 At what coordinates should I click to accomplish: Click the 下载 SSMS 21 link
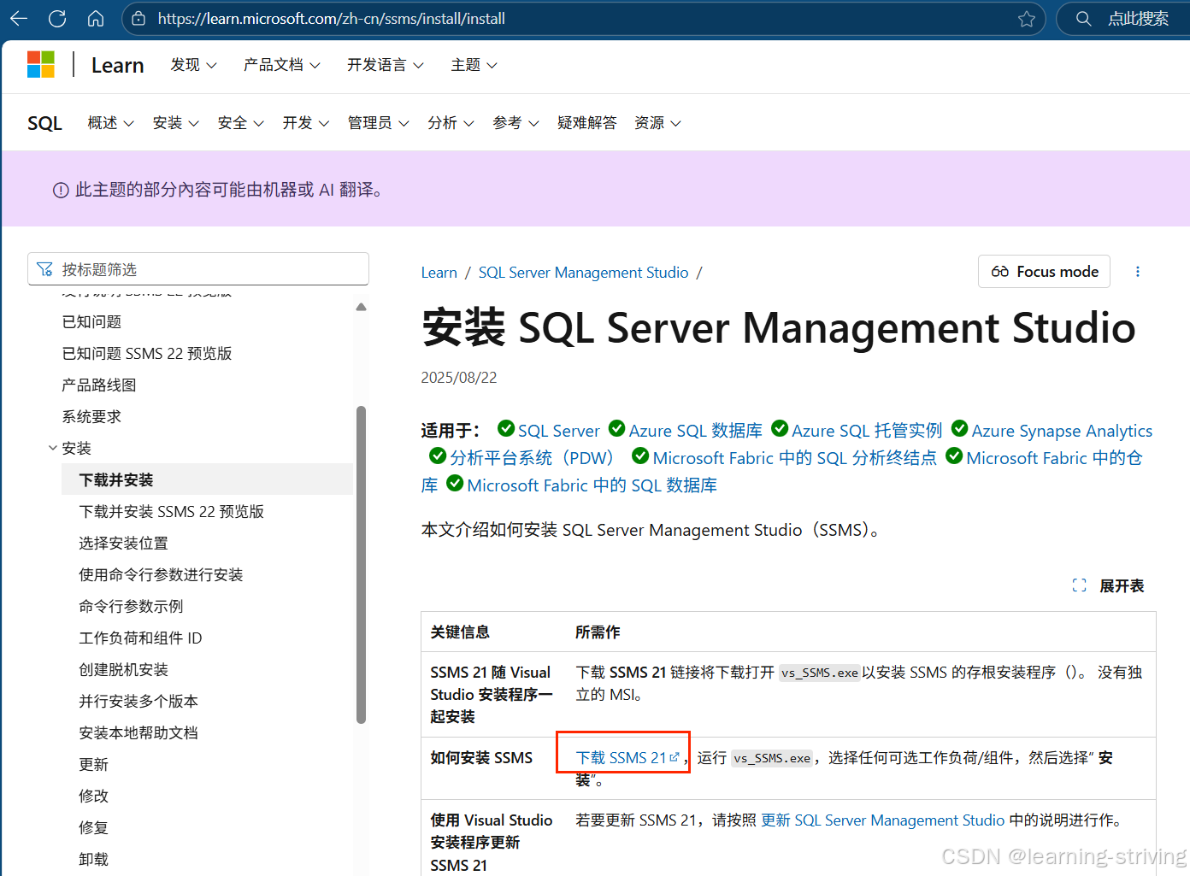(627, 757)
